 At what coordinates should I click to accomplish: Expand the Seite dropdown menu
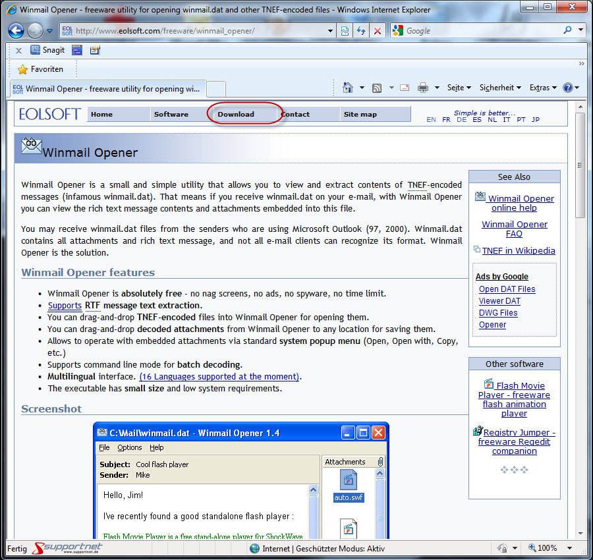(459, 88)
